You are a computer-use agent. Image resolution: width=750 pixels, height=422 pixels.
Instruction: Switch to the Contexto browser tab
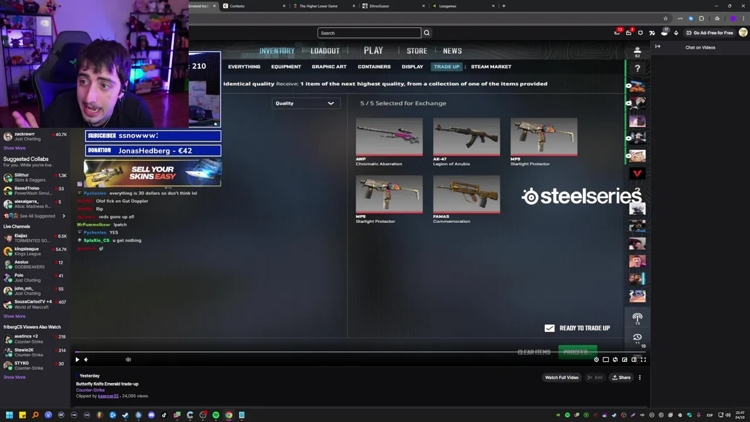coord(253,6)
